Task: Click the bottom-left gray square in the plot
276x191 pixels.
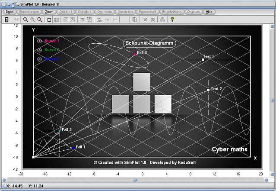Action: (x=121, y=104)
